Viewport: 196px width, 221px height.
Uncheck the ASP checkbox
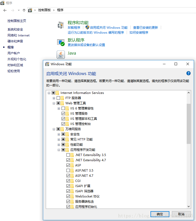[x=68, y=165]
